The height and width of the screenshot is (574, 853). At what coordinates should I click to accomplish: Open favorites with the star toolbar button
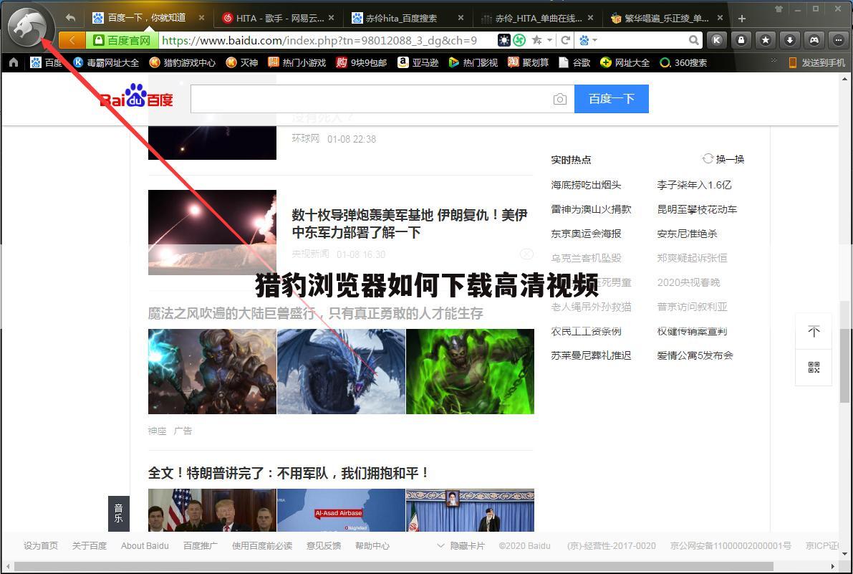click(x=766, y=39)
